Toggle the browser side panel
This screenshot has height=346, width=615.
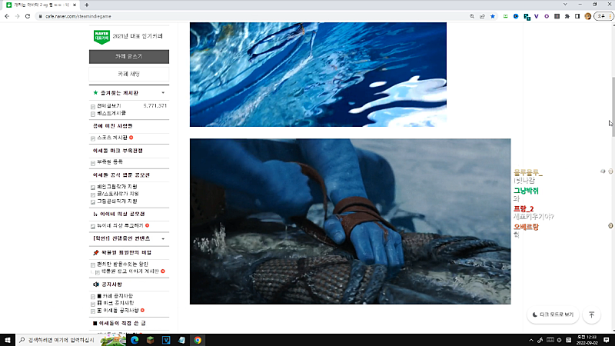(577, 16)
